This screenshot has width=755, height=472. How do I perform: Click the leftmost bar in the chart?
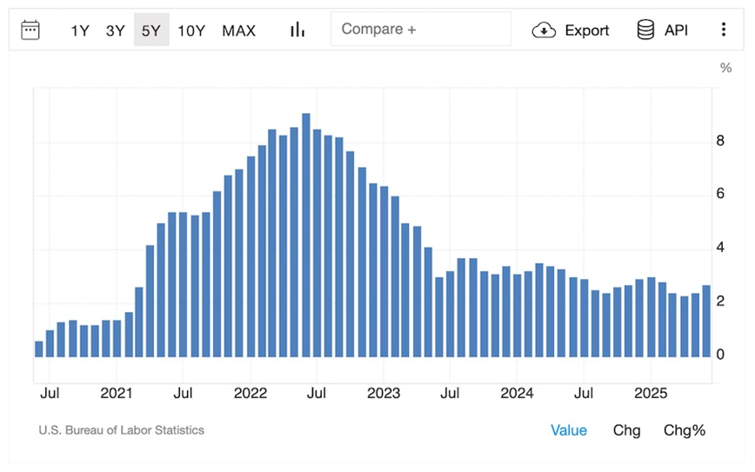click(x=39, y=349)
